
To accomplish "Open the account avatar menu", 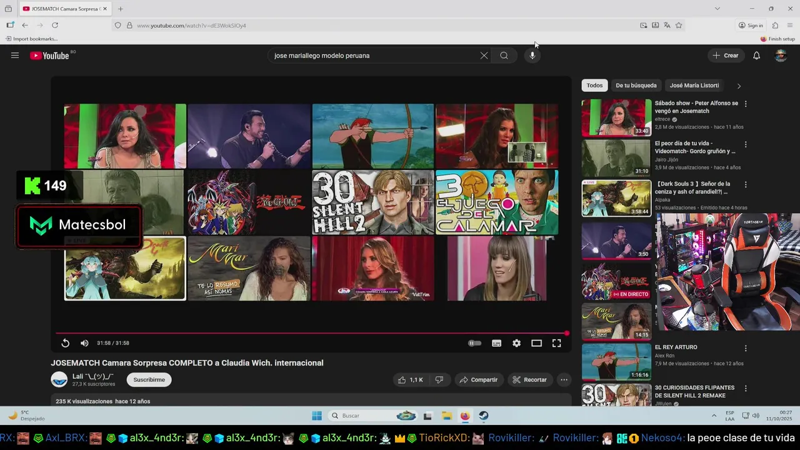I will 781,56.
